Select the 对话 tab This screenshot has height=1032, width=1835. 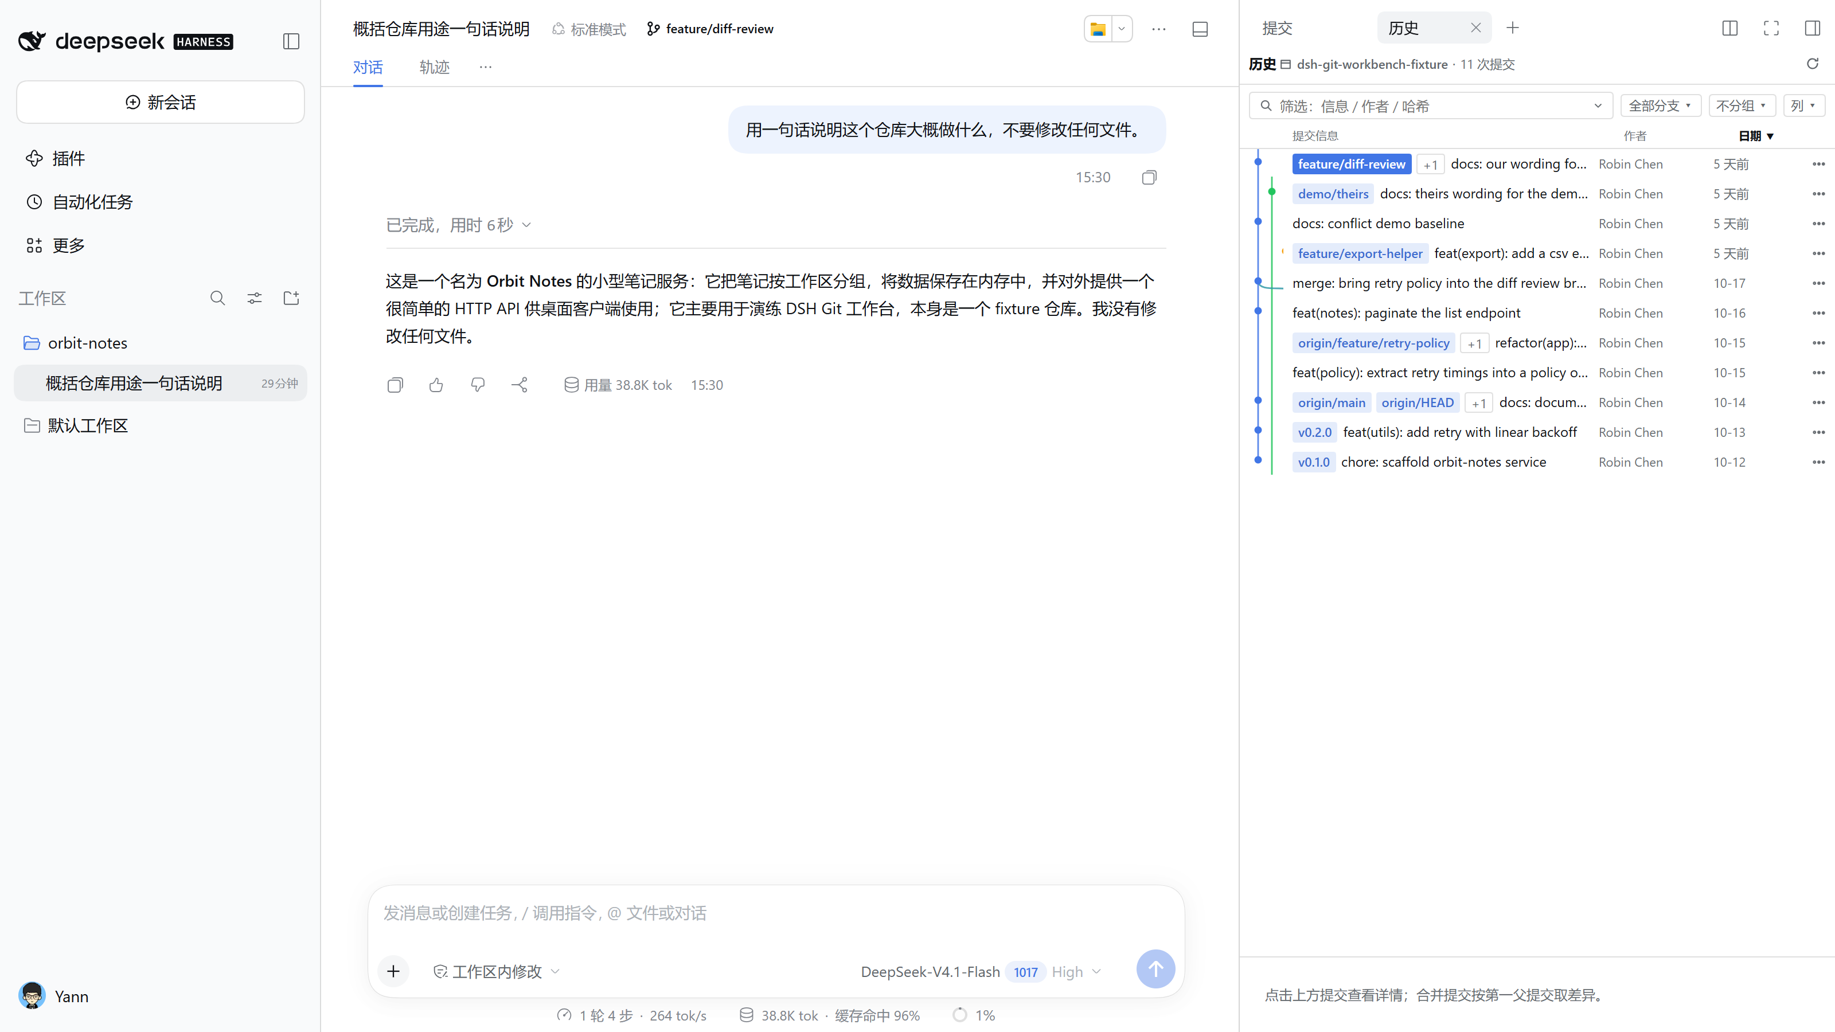click(x=368, y=67)
